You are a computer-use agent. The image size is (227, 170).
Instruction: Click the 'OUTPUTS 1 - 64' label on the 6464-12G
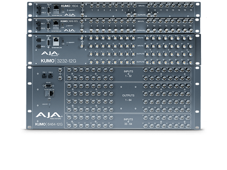pyautogui.click(x=128, y=97)
